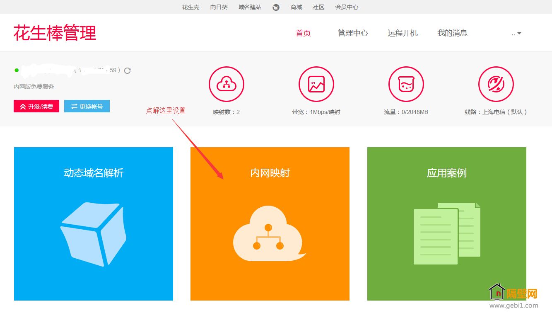
Task: Click the round logo icon in the top bar
Action: [x=276, y=7]
